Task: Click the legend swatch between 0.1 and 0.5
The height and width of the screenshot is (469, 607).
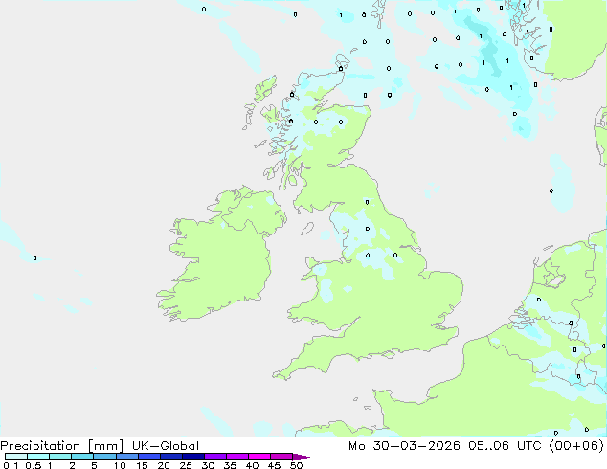Action: (x=16, y=457)
